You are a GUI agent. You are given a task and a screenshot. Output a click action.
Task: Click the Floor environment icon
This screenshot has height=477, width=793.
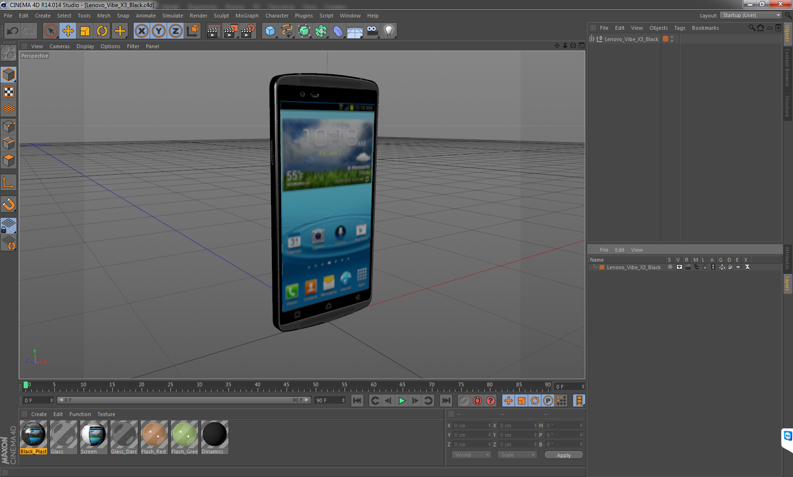coord(355,31)
